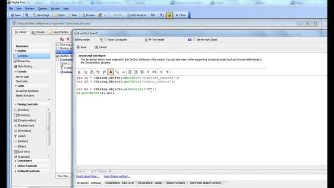Click the red X with subscript icon
The image size is (334, 188).
pos(62,39)
